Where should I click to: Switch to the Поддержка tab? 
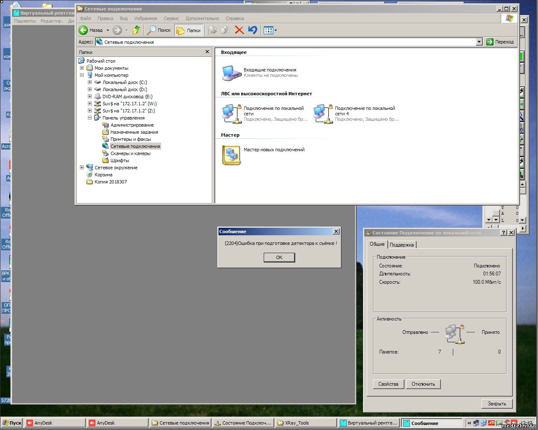[x=402, y=245]
